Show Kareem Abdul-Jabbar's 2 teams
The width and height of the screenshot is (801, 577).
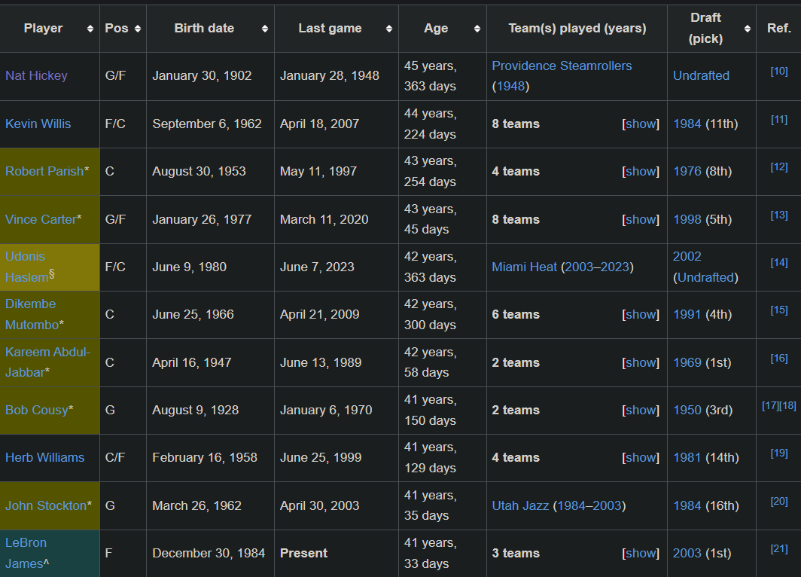coord(641,362)
